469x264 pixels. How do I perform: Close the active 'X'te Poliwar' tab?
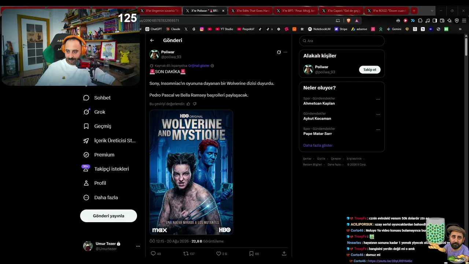pos(223,11)
